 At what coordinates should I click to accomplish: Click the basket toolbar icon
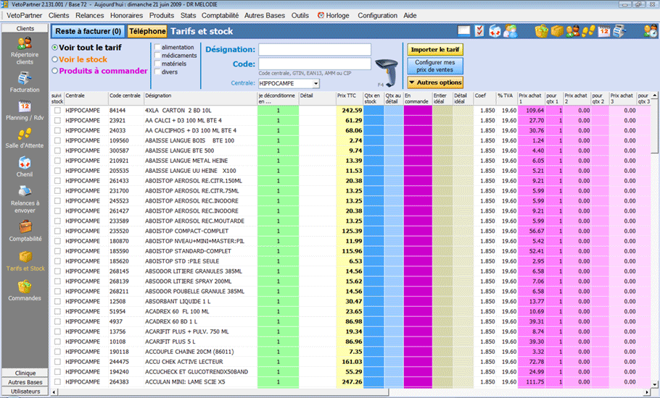pos(542,31)
